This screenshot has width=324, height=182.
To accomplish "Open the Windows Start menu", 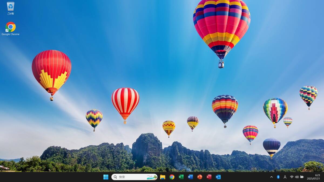I will (x=106, y=177).
